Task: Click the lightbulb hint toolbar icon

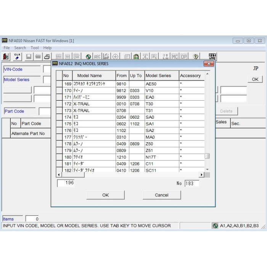Action: [195, 56]
